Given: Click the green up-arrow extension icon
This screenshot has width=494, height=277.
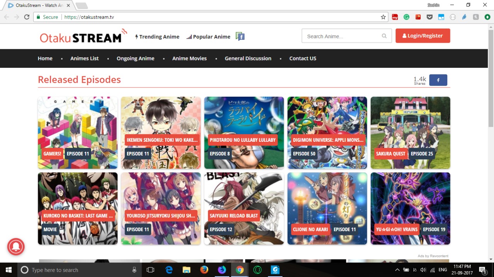Looking at the screenshot, I should (487, 17).
